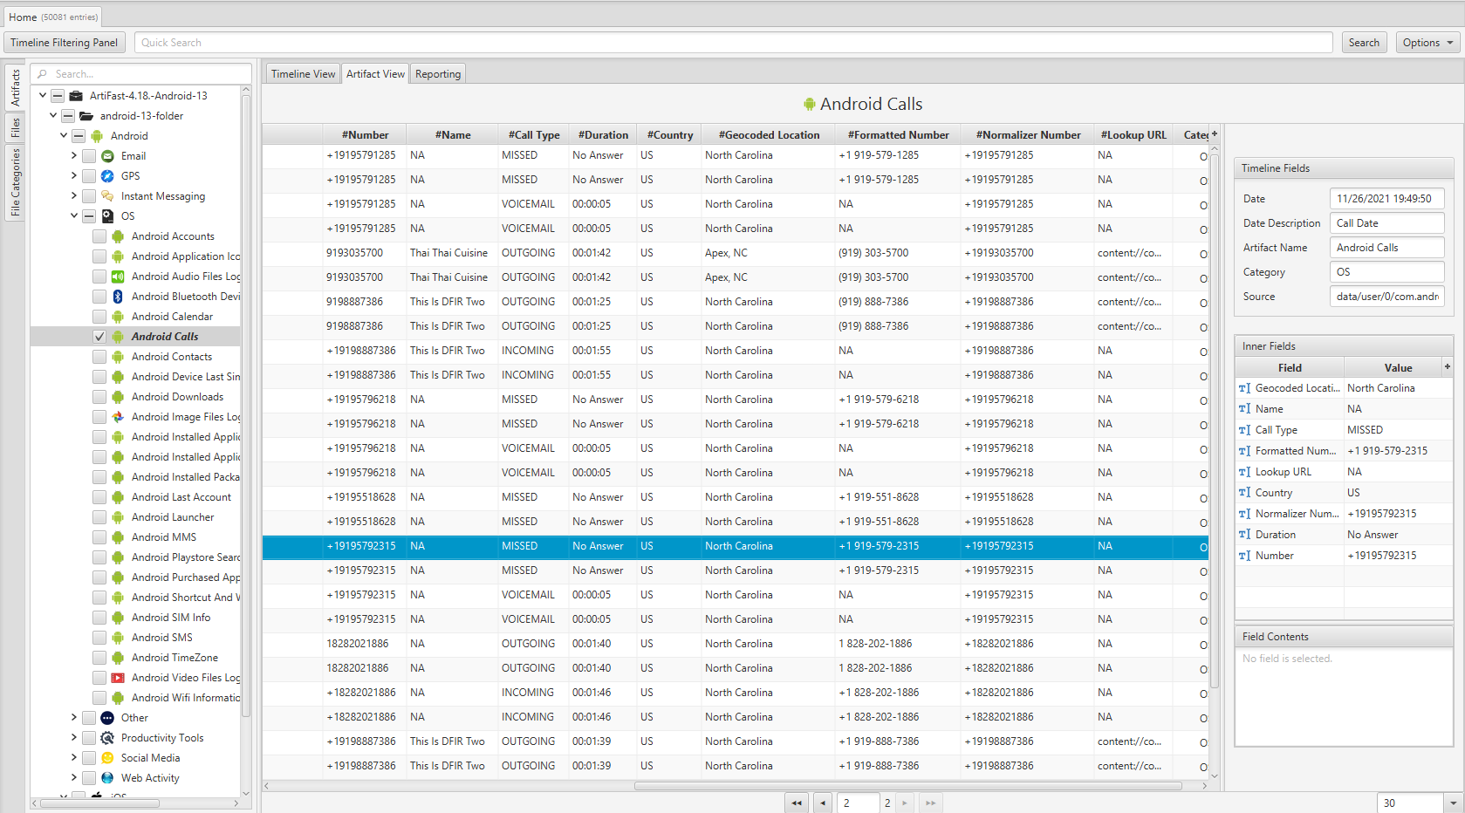Viewport: 1465px width, 813px height.
Task: Check the Email checkbox
Action: (89, 156)
